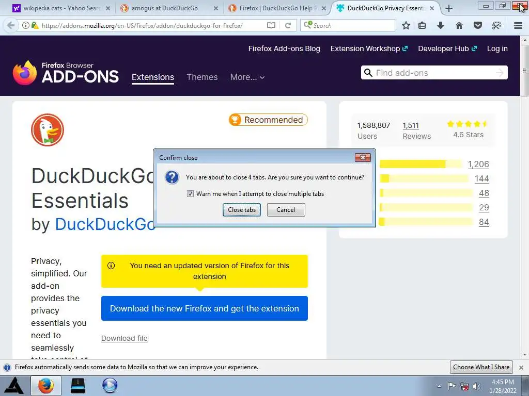Viewport: 529px width, 396px height.
Task: Open the volume speaker tray icon
Action: [x=477, y=386]
